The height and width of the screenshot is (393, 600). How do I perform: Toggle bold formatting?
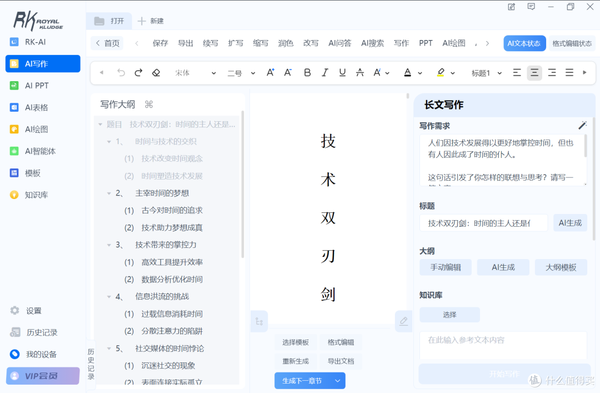[x=307, y=72]
